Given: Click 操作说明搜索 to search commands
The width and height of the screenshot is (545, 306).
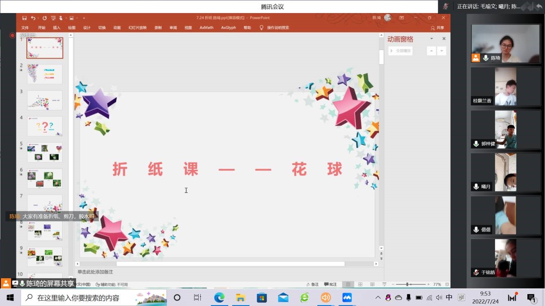Looking at the screenshot, I should [276, 28].
